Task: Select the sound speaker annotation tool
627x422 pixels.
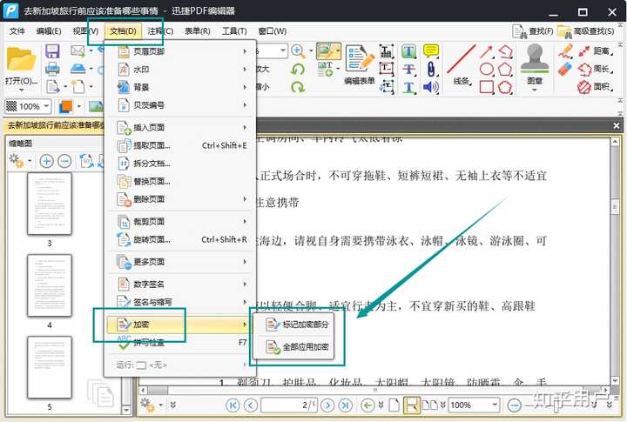Action: pyautogui.click(x=431, y=87)
